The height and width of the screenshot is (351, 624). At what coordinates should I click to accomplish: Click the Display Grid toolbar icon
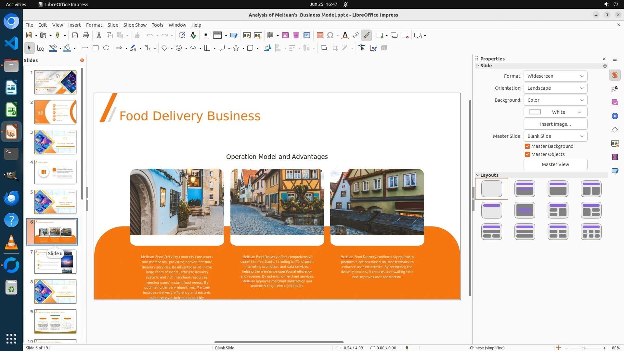206,35
